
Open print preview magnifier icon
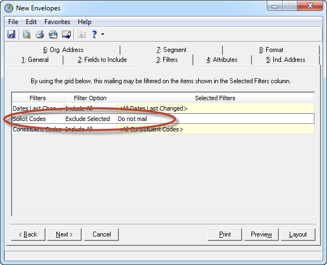point(26,34)
